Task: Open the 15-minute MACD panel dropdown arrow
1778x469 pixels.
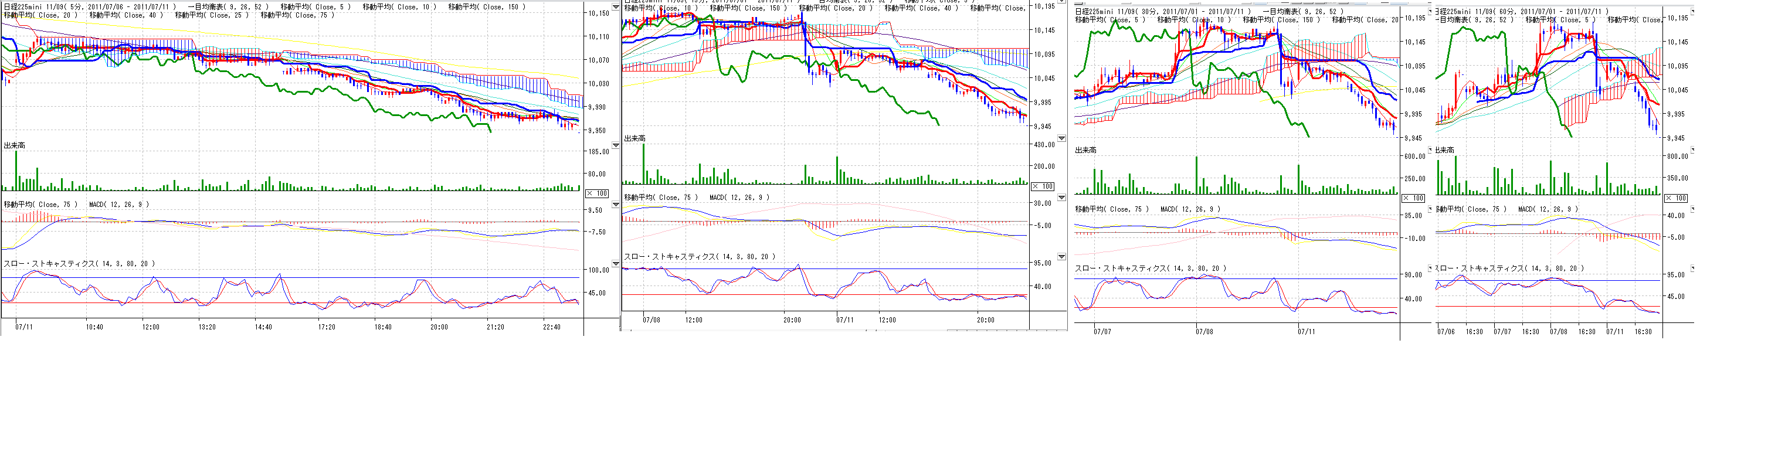Action: (x=1061, y=198)
